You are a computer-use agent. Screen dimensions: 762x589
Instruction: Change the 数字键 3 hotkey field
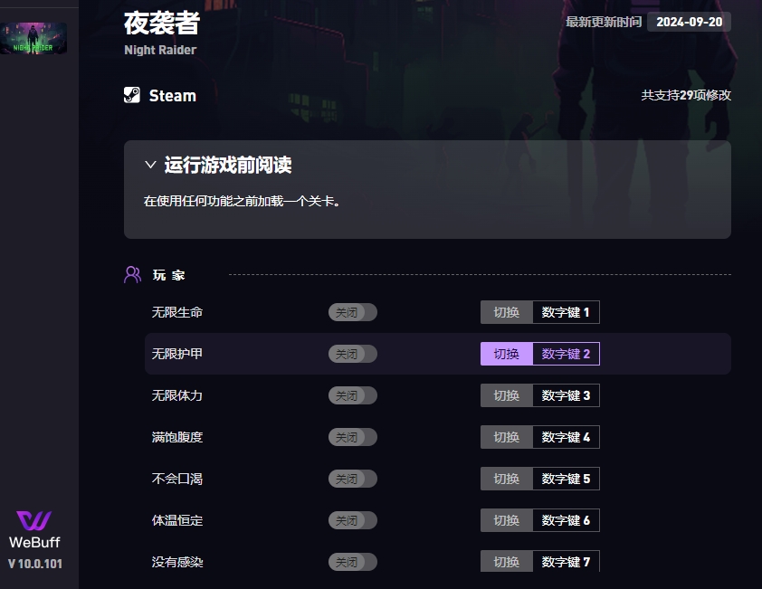point(567,395)
